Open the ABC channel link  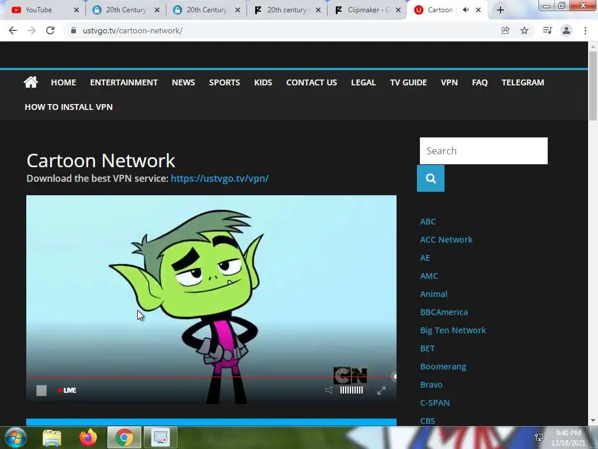point(428,222)
